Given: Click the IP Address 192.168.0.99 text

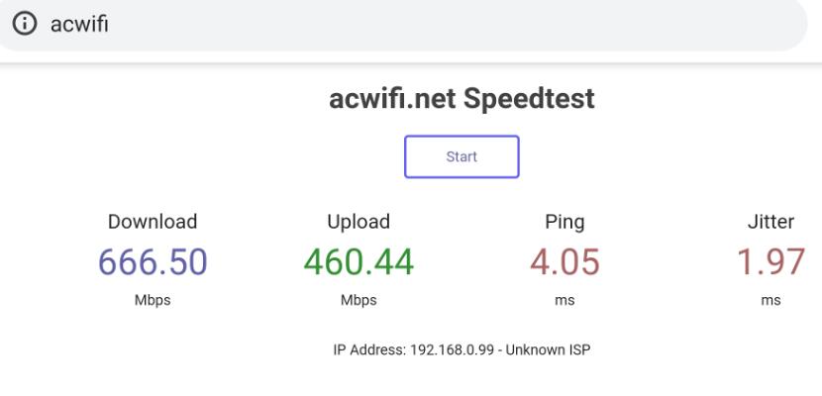Looking at the screenshot, I should pos(414,349).
